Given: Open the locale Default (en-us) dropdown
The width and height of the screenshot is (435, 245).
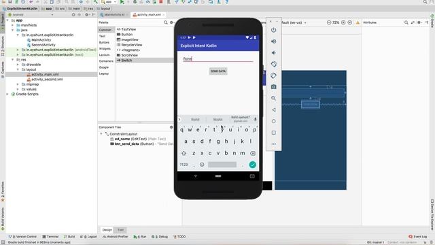Looking at the screenshot, I should pyautogui.click(x=294, y=22).
